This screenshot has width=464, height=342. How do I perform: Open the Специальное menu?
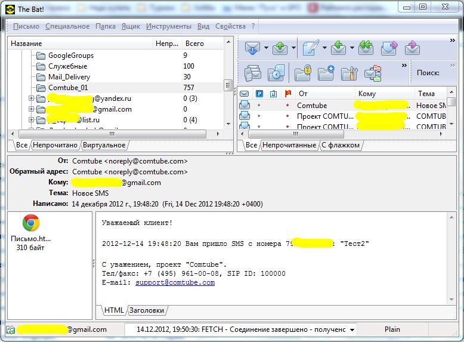click(x=67, y=26)
